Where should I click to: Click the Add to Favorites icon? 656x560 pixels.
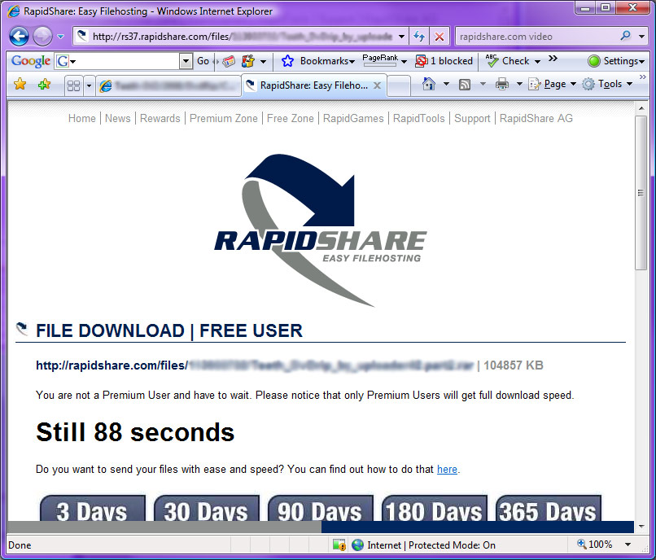44,85
